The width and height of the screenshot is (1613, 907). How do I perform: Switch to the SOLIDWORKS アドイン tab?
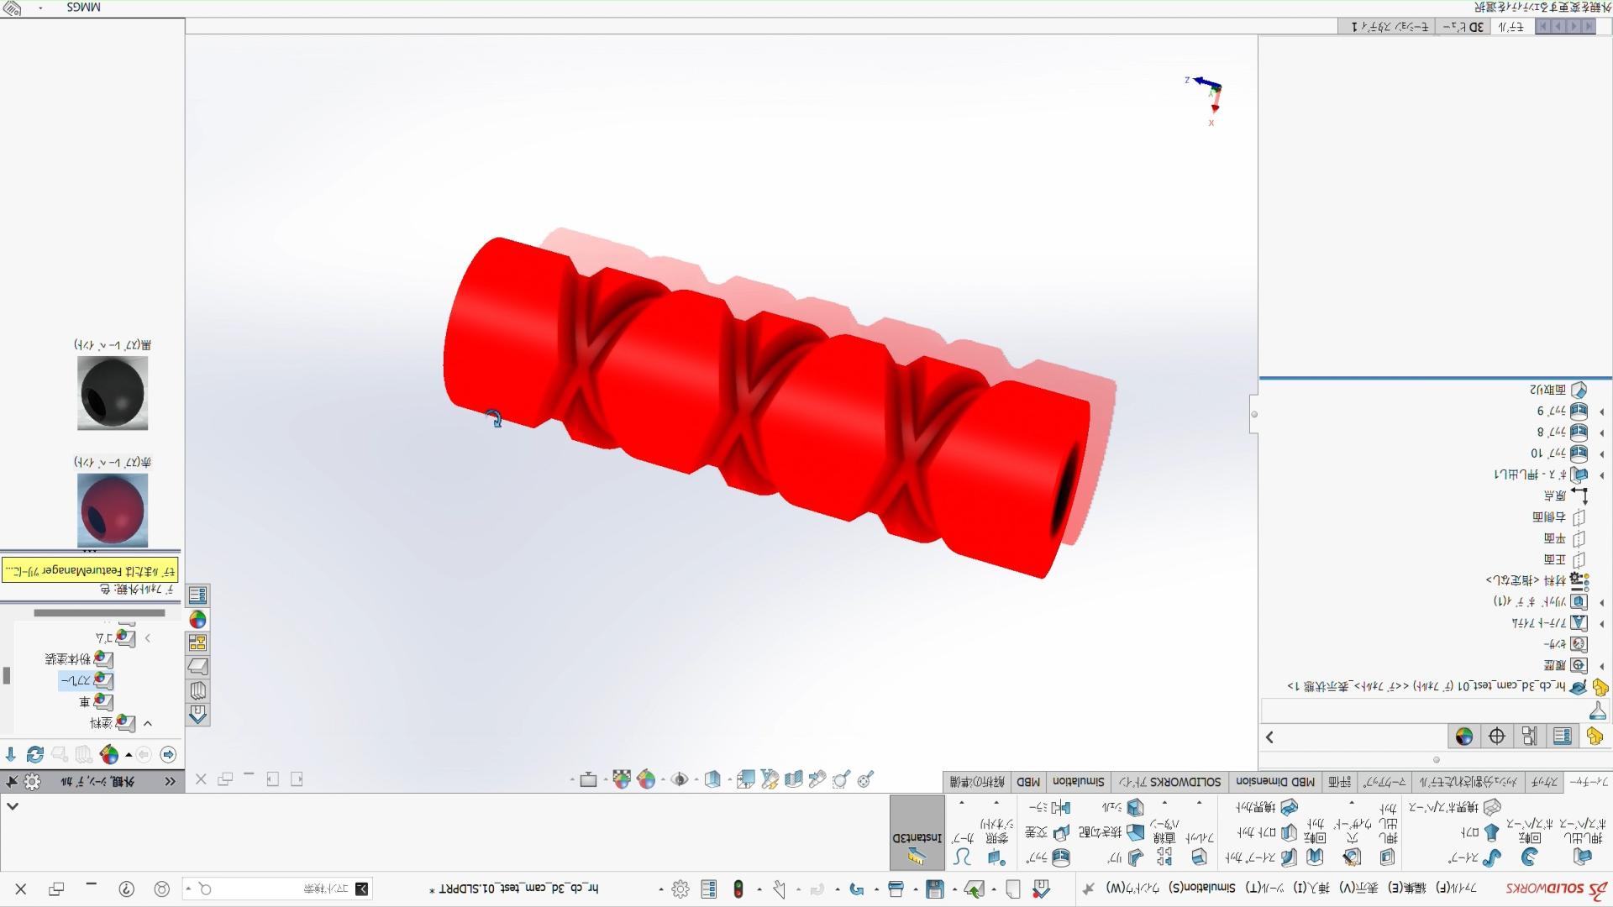tap(1169, 782)
